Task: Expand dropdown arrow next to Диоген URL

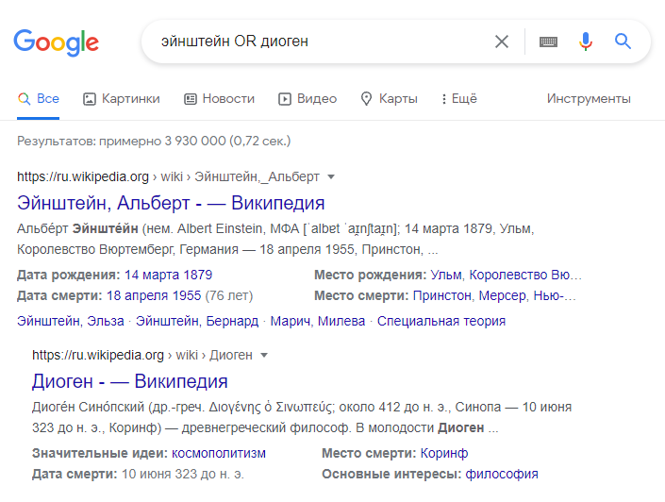Action: click(264, 355)
